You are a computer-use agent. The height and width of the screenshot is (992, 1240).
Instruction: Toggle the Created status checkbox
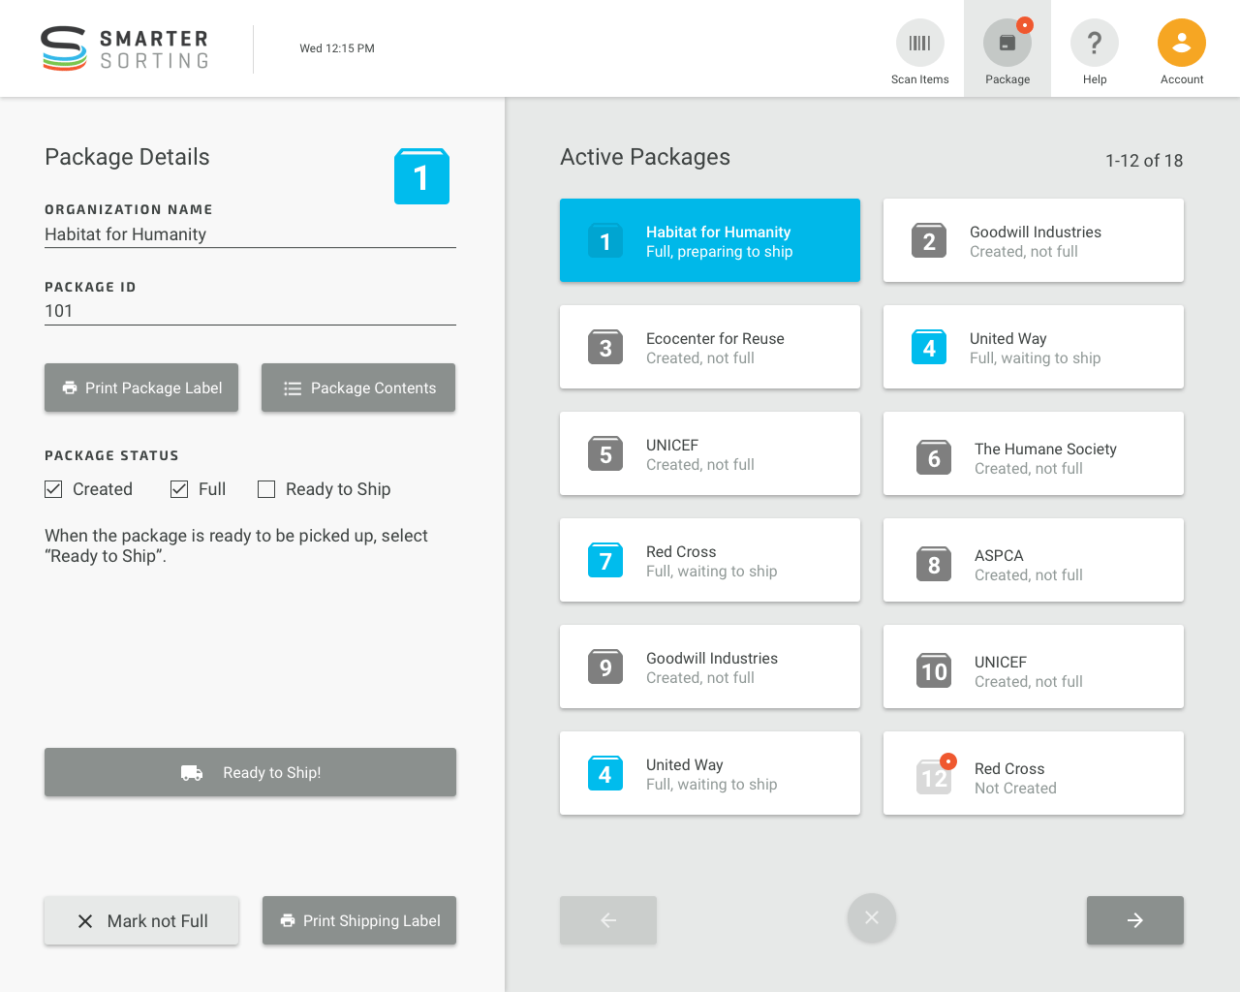(x=53, y=489)
